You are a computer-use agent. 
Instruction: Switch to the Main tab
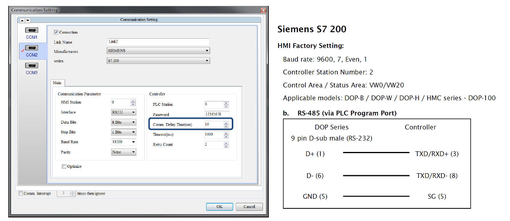click(x=57, y=83)
